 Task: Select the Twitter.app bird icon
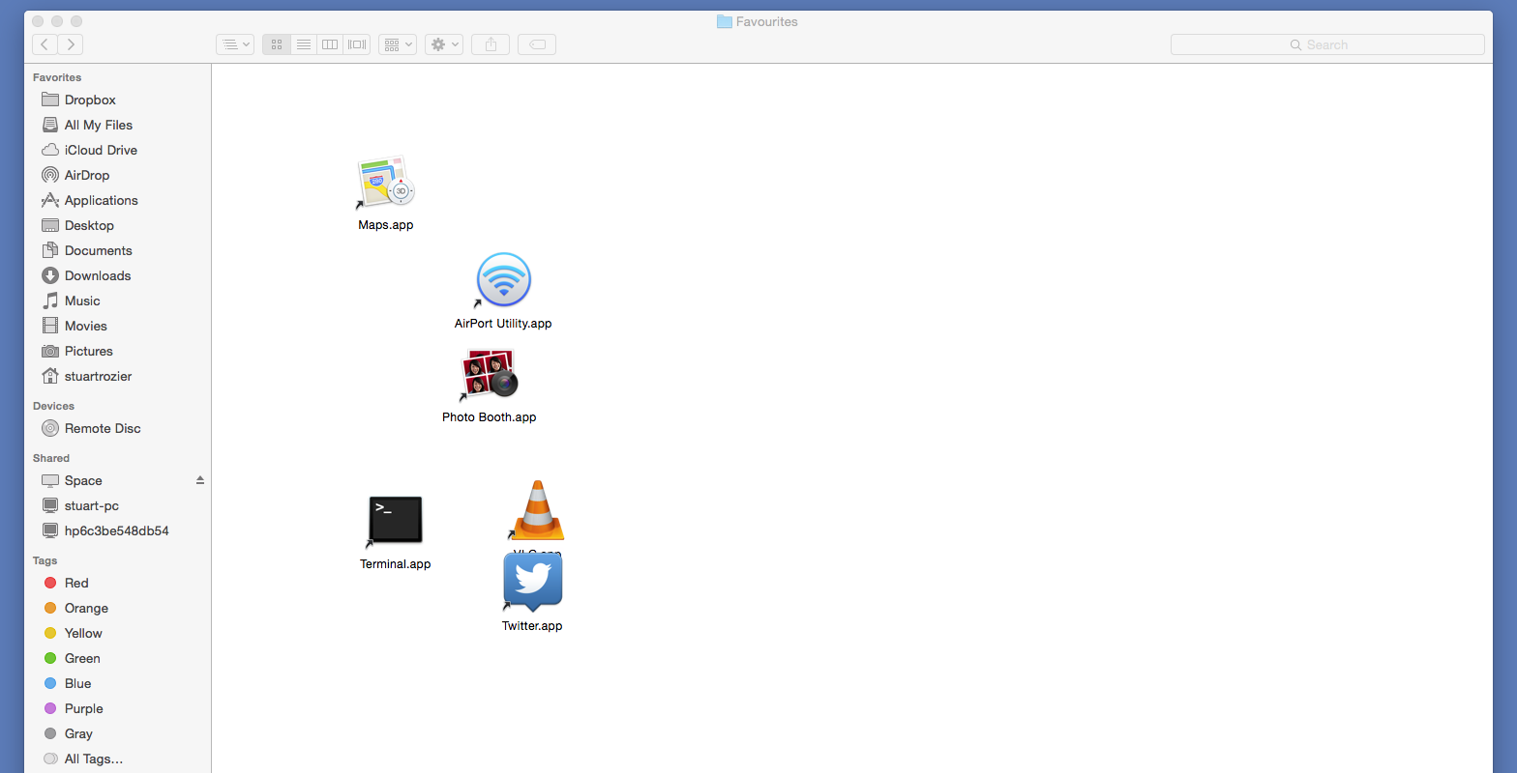(532, 582)
